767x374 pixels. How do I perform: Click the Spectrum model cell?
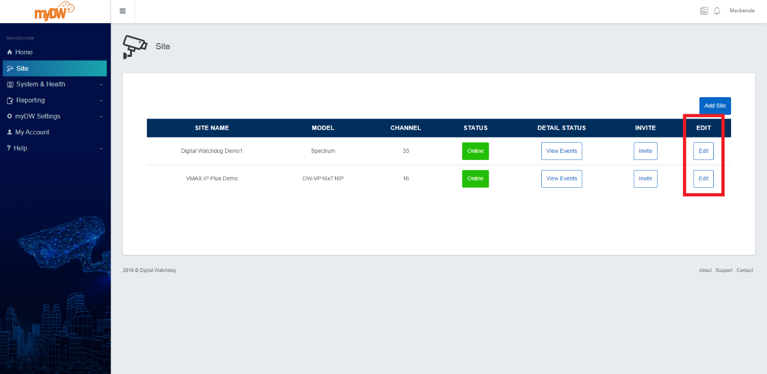point(323,151)
